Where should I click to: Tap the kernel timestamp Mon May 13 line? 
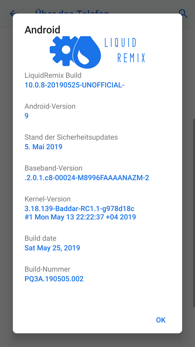pyautogui.click(x=80, y=217)
